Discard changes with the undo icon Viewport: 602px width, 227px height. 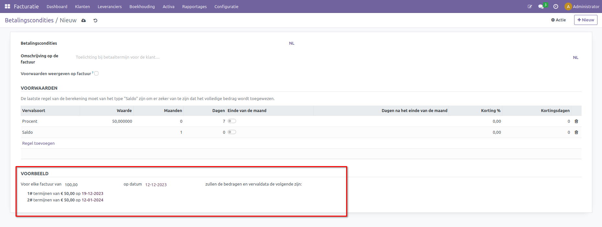(95, 20)
